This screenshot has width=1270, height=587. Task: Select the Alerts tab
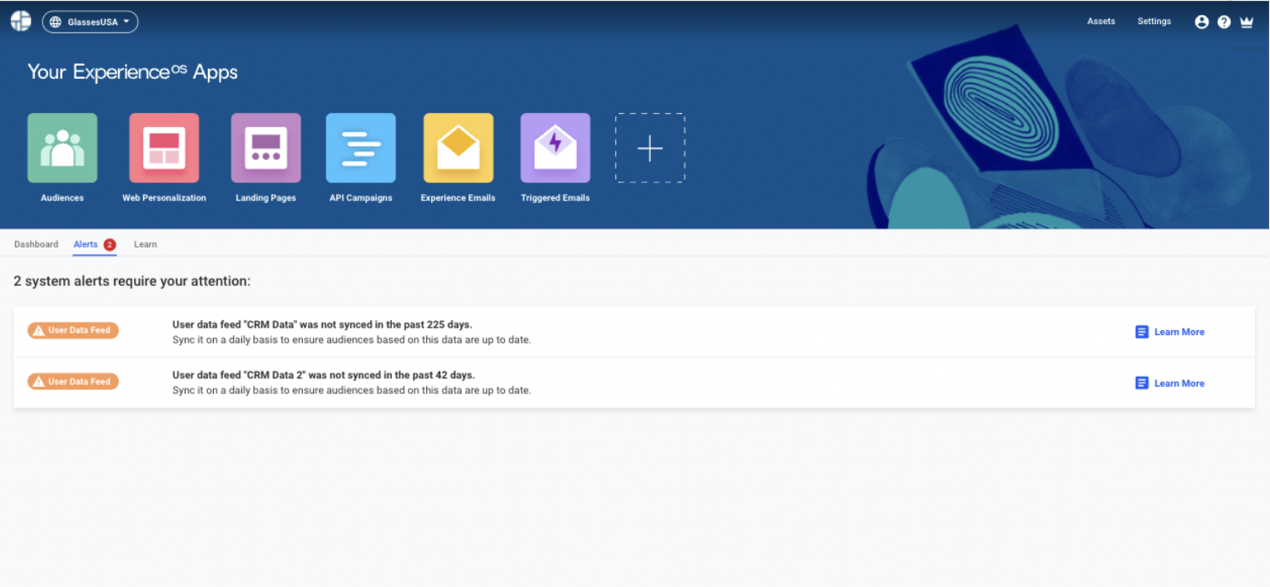tap(85, 244)
